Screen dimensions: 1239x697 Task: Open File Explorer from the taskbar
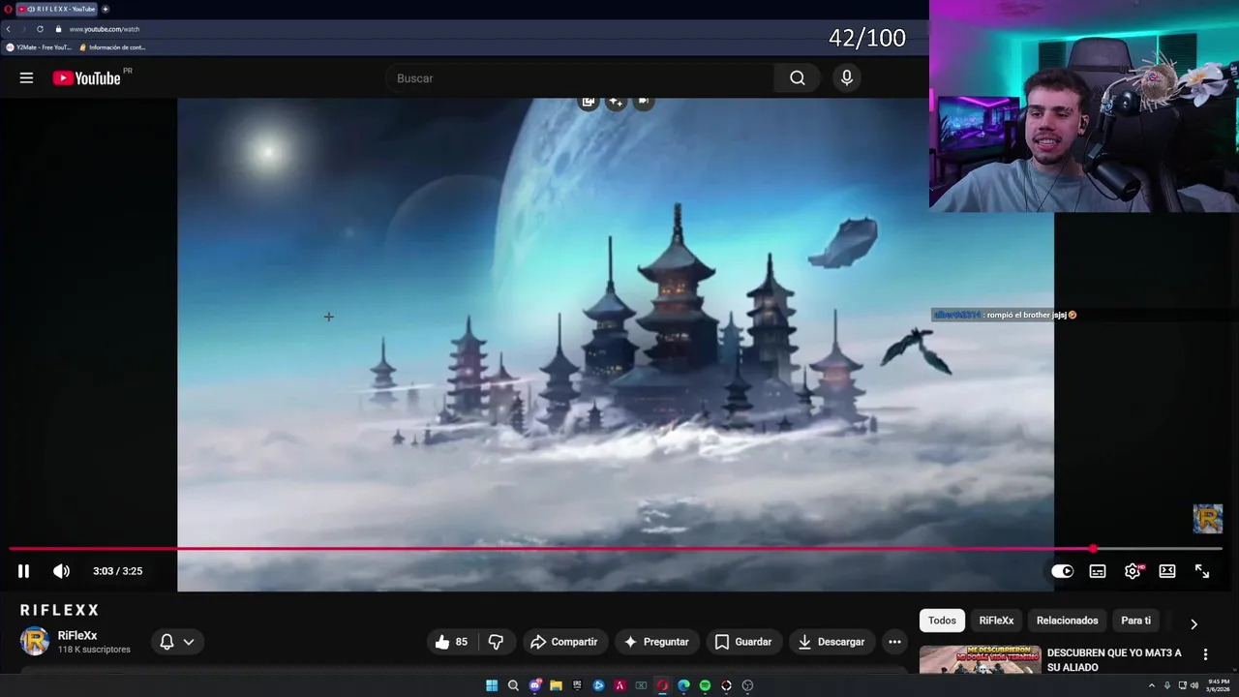coord(556,685)
